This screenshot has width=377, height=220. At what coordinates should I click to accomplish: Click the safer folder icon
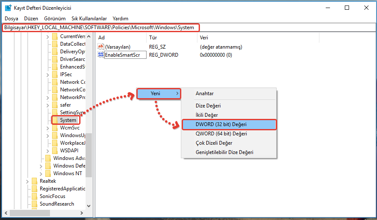tap(55, 105)
